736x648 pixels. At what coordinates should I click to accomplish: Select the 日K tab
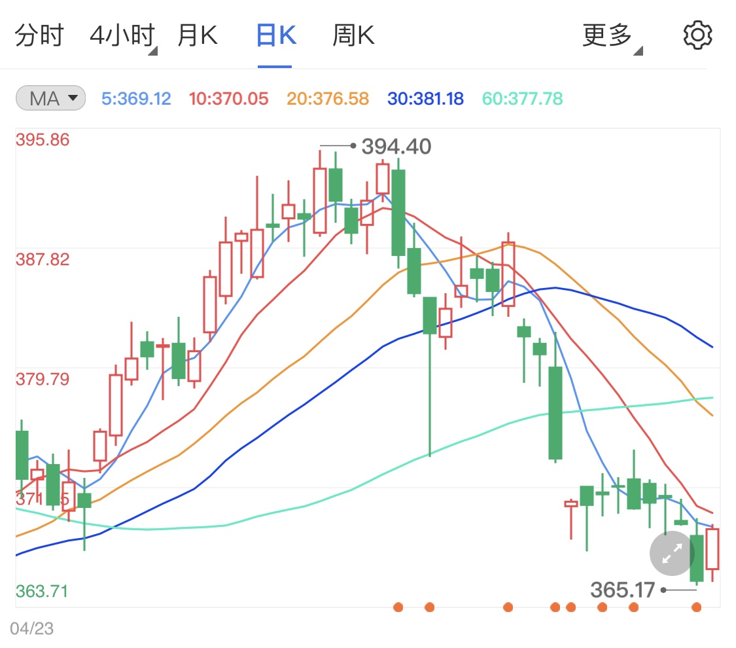[x=276, y=36]
